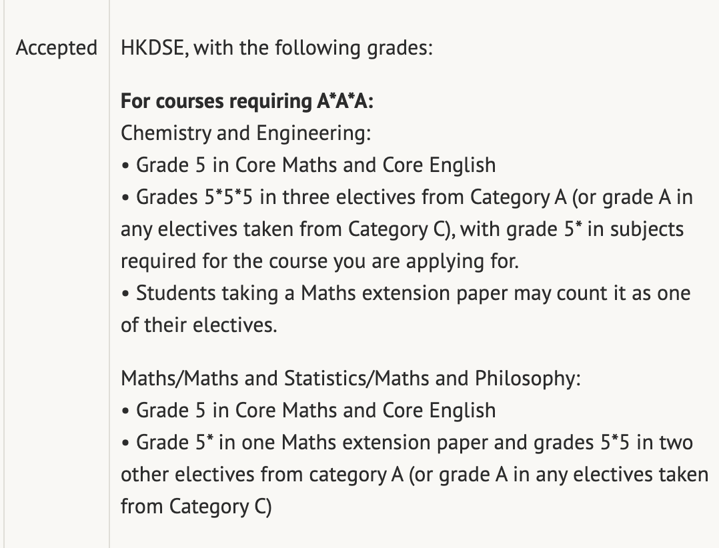Image resolution: width=719 pixels, height=548 pixels.
Task: Click first 'Grade 5 in Core Maths' bullet
Action: [x=309, y=165]
